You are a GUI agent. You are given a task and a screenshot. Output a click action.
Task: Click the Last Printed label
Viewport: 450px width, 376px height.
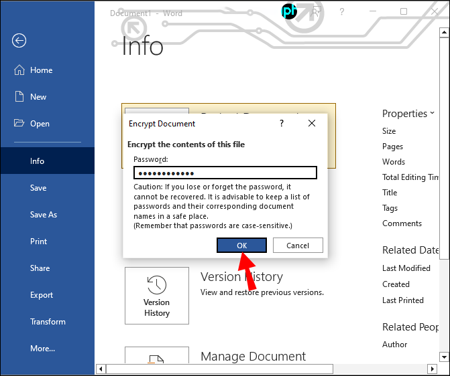[402, 300]
